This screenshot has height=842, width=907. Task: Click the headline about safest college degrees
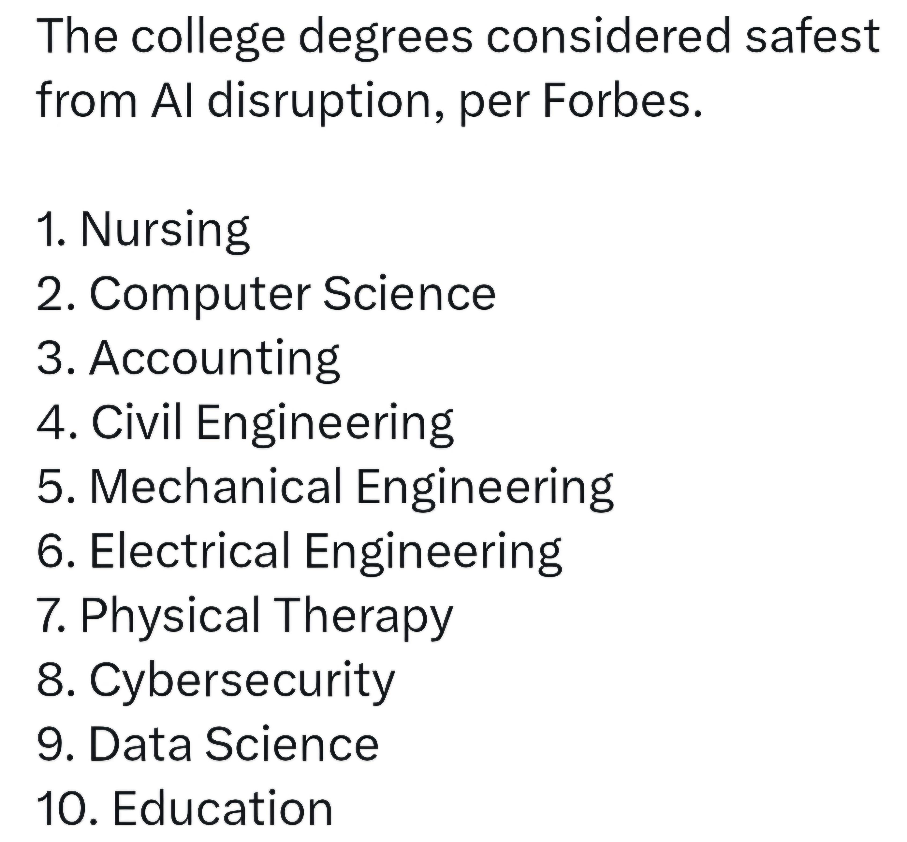point(457,68)
